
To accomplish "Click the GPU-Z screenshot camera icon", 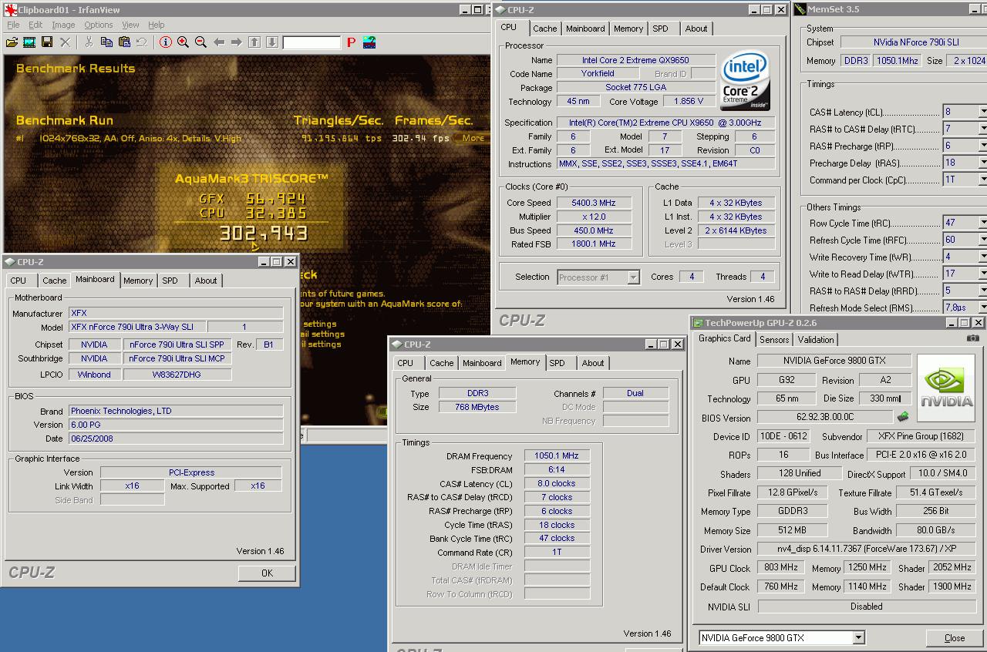I will pyautogui.click(x=973, y=338).
